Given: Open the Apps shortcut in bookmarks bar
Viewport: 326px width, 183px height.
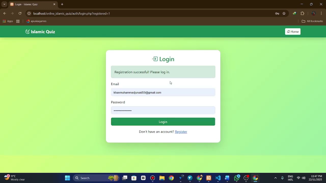Looking at the screenshot, I should (x=8, y=21).
